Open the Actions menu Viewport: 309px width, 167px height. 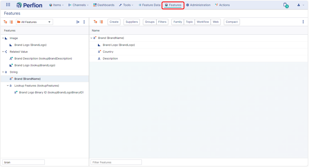pos(222,5)
